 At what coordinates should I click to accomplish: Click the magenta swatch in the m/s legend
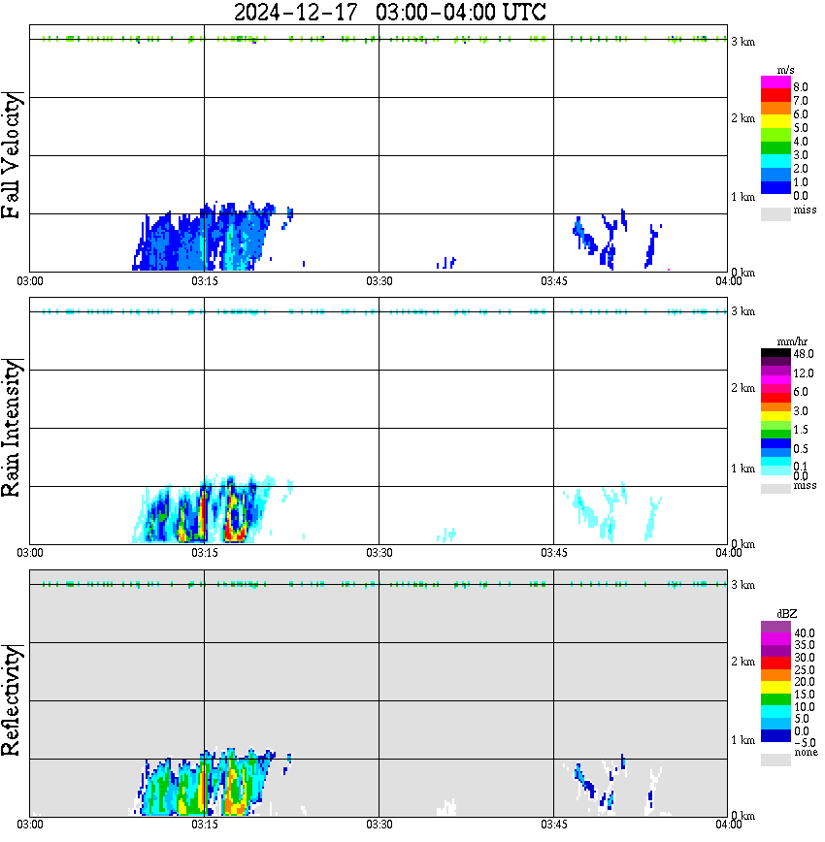pos(775,82)
